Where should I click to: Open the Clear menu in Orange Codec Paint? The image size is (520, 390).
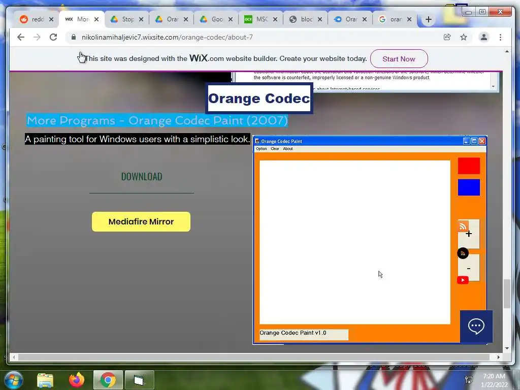coord(275,149)
